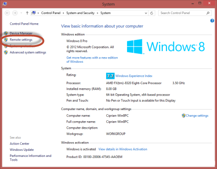Click View basic information heading
Image resolution: width=217 pixels, height=169 pixels.
pos(102,26)
